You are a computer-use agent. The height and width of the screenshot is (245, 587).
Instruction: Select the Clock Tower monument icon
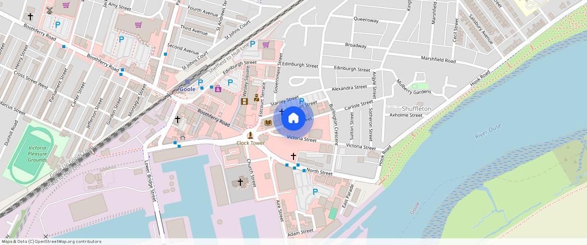pos(250,135)
